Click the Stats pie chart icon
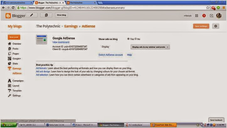This screenshot has width=227, height=128. click(9, 64)
